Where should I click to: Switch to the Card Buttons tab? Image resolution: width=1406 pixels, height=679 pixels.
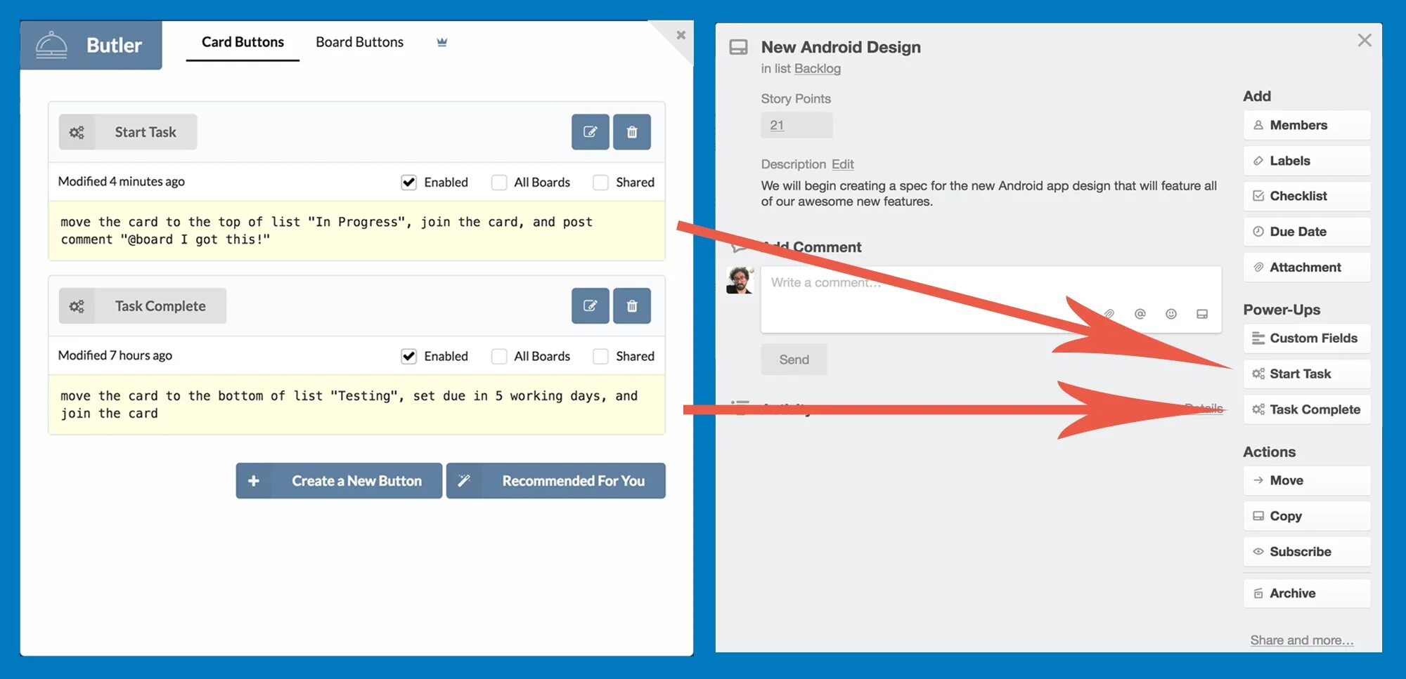(243, 42)
